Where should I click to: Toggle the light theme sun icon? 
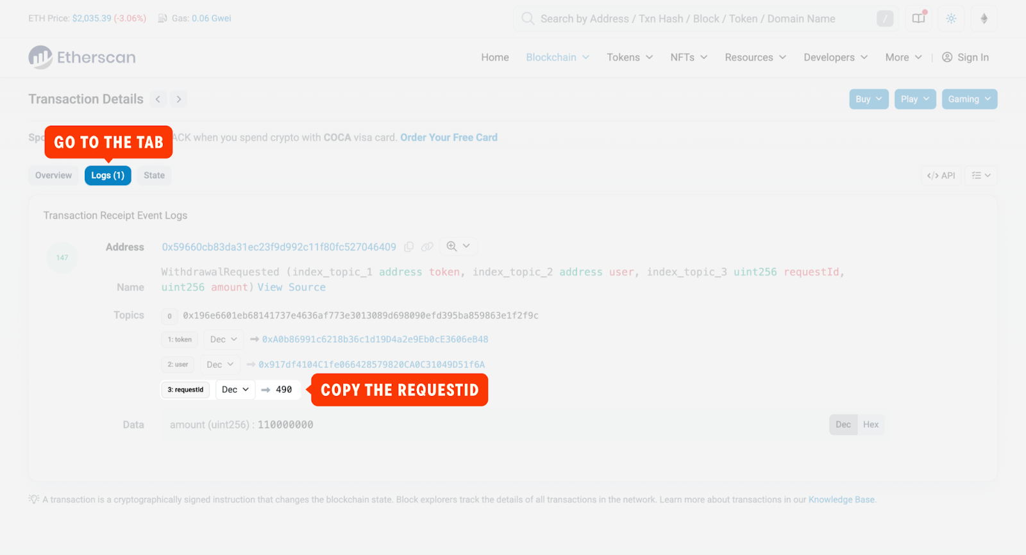(951, 19)
